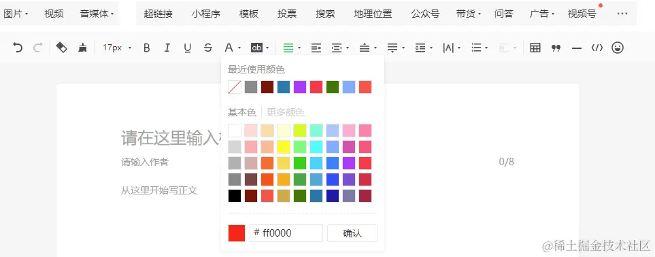The width and height of the screenshot is (655, 257).
Task: Clear formatting with the eraser icon
Action: point(61,48)
